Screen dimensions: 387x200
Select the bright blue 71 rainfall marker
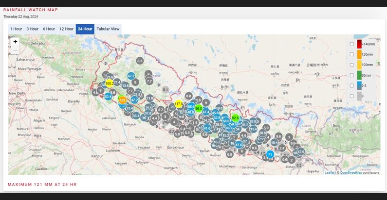click(270, 154)
